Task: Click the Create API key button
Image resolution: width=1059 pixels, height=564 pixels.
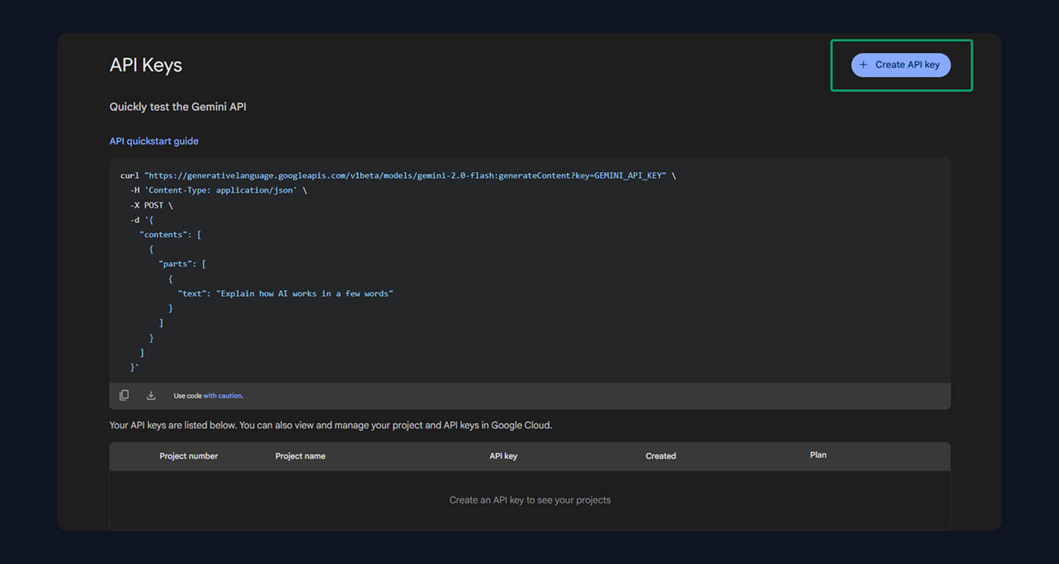Action: click(x=901, y=65)
